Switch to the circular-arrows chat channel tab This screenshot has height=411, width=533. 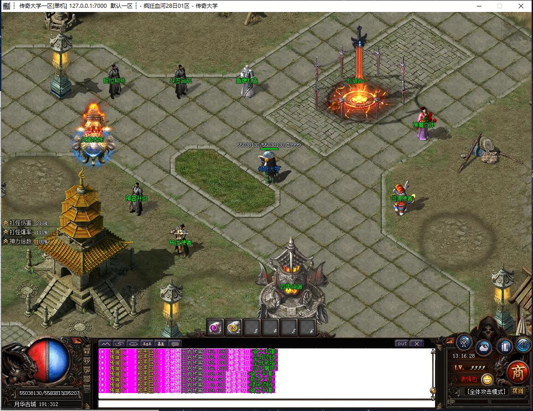click(x=119, y=344)
